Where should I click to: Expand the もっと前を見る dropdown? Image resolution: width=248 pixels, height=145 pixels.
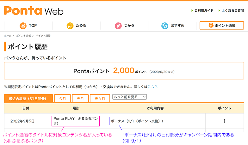(129, 97)
